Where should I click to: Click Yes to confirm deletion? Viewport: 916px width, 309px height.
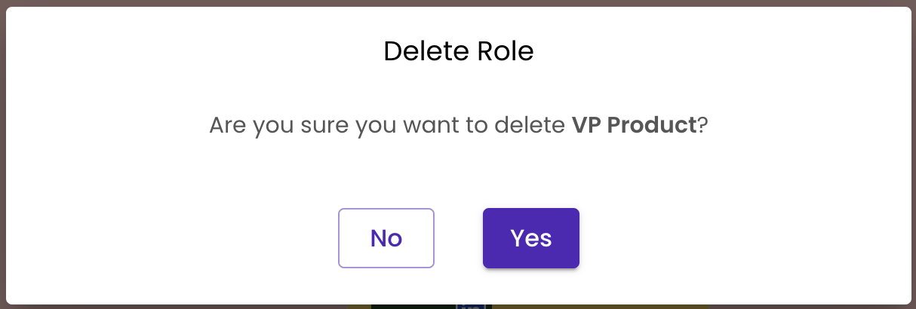click(x=530, y=238)
